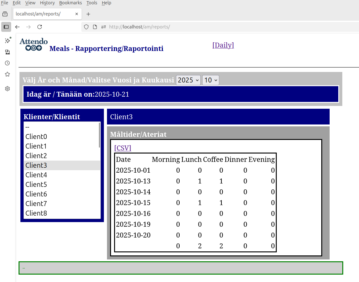The width and height of the screenshot is (359, 282).
Task: Open synced tabs sidebar icon
Action: pyautogui.click(x=7, y=52)
